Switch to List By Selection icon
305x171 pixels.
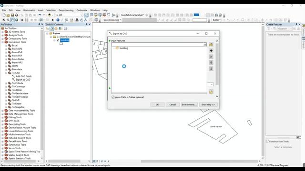tap(60, 28)
